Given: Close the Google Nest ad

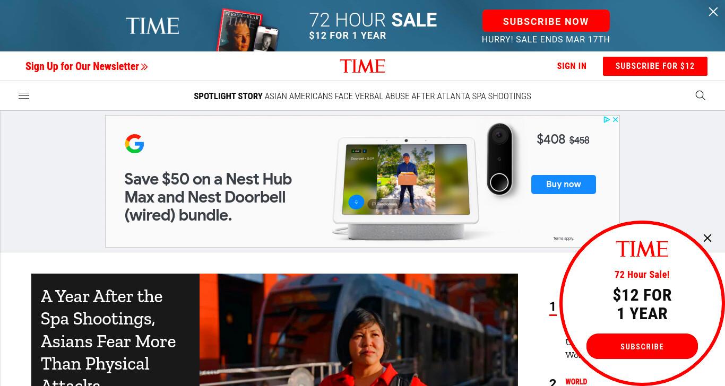Looking at the screenshot, I should tap(616, 120).
